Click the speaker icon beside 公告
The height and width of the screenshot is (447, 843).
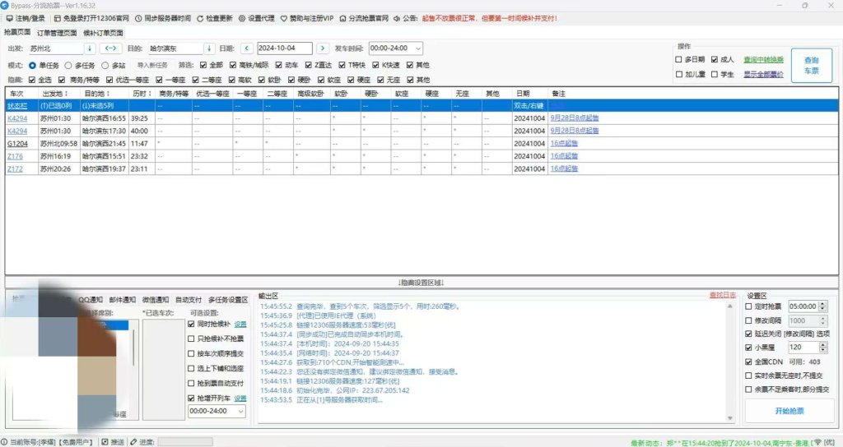397,18
